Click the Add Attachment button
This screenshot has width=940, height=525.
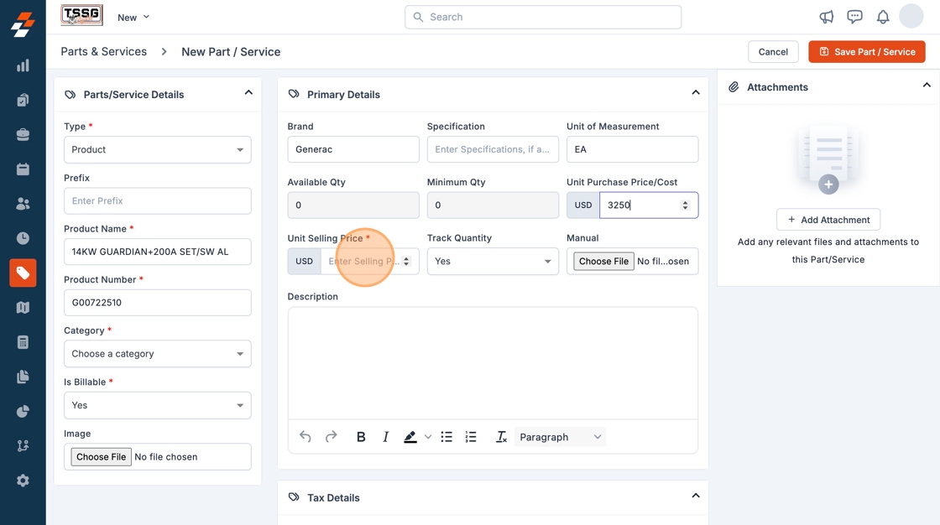pyautogui.click(x=828, y=220)
